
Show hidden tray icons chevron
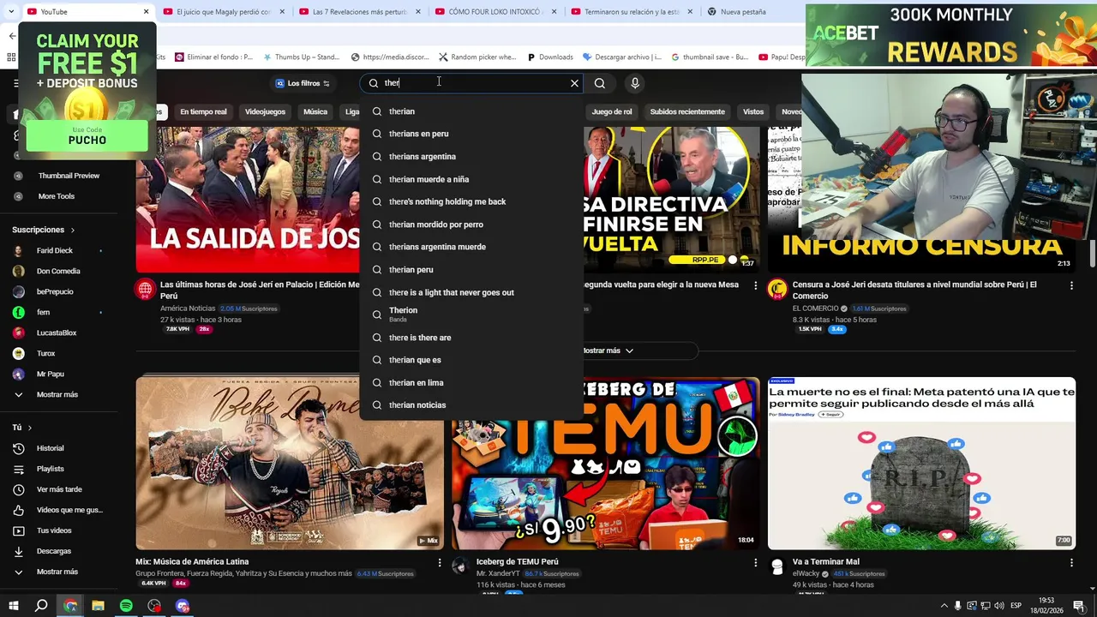(944, 606)
